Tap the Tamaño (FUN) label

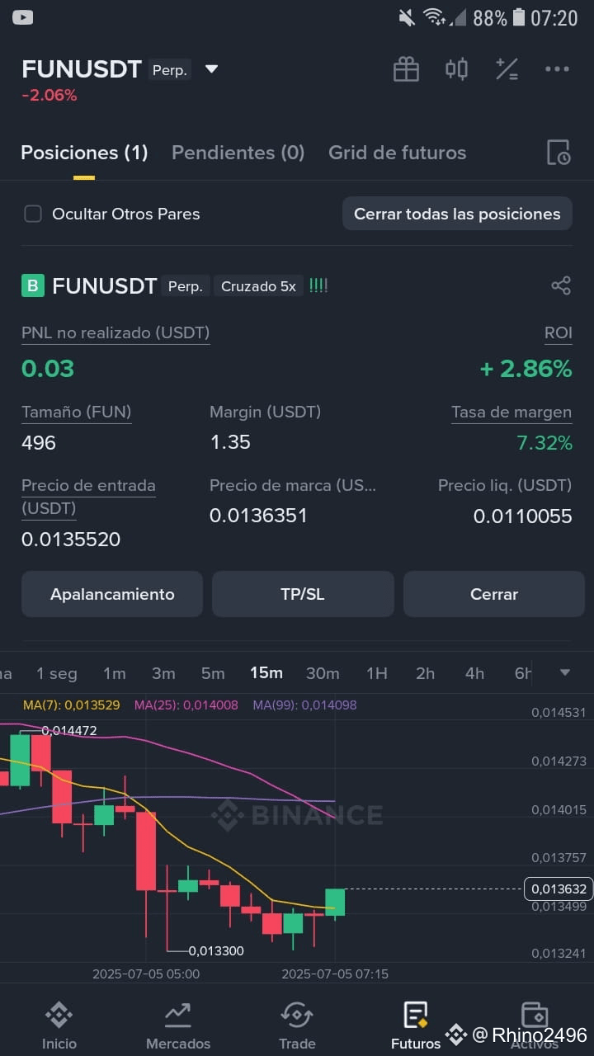coord(77,412)
